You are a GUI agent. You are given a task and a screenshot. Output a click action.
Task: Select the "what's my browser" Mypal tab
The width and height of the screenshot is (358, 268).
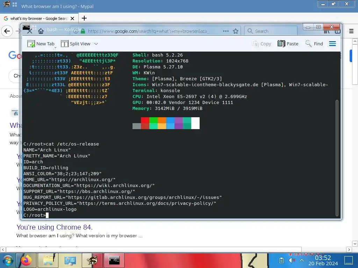(x=39, y=18)
